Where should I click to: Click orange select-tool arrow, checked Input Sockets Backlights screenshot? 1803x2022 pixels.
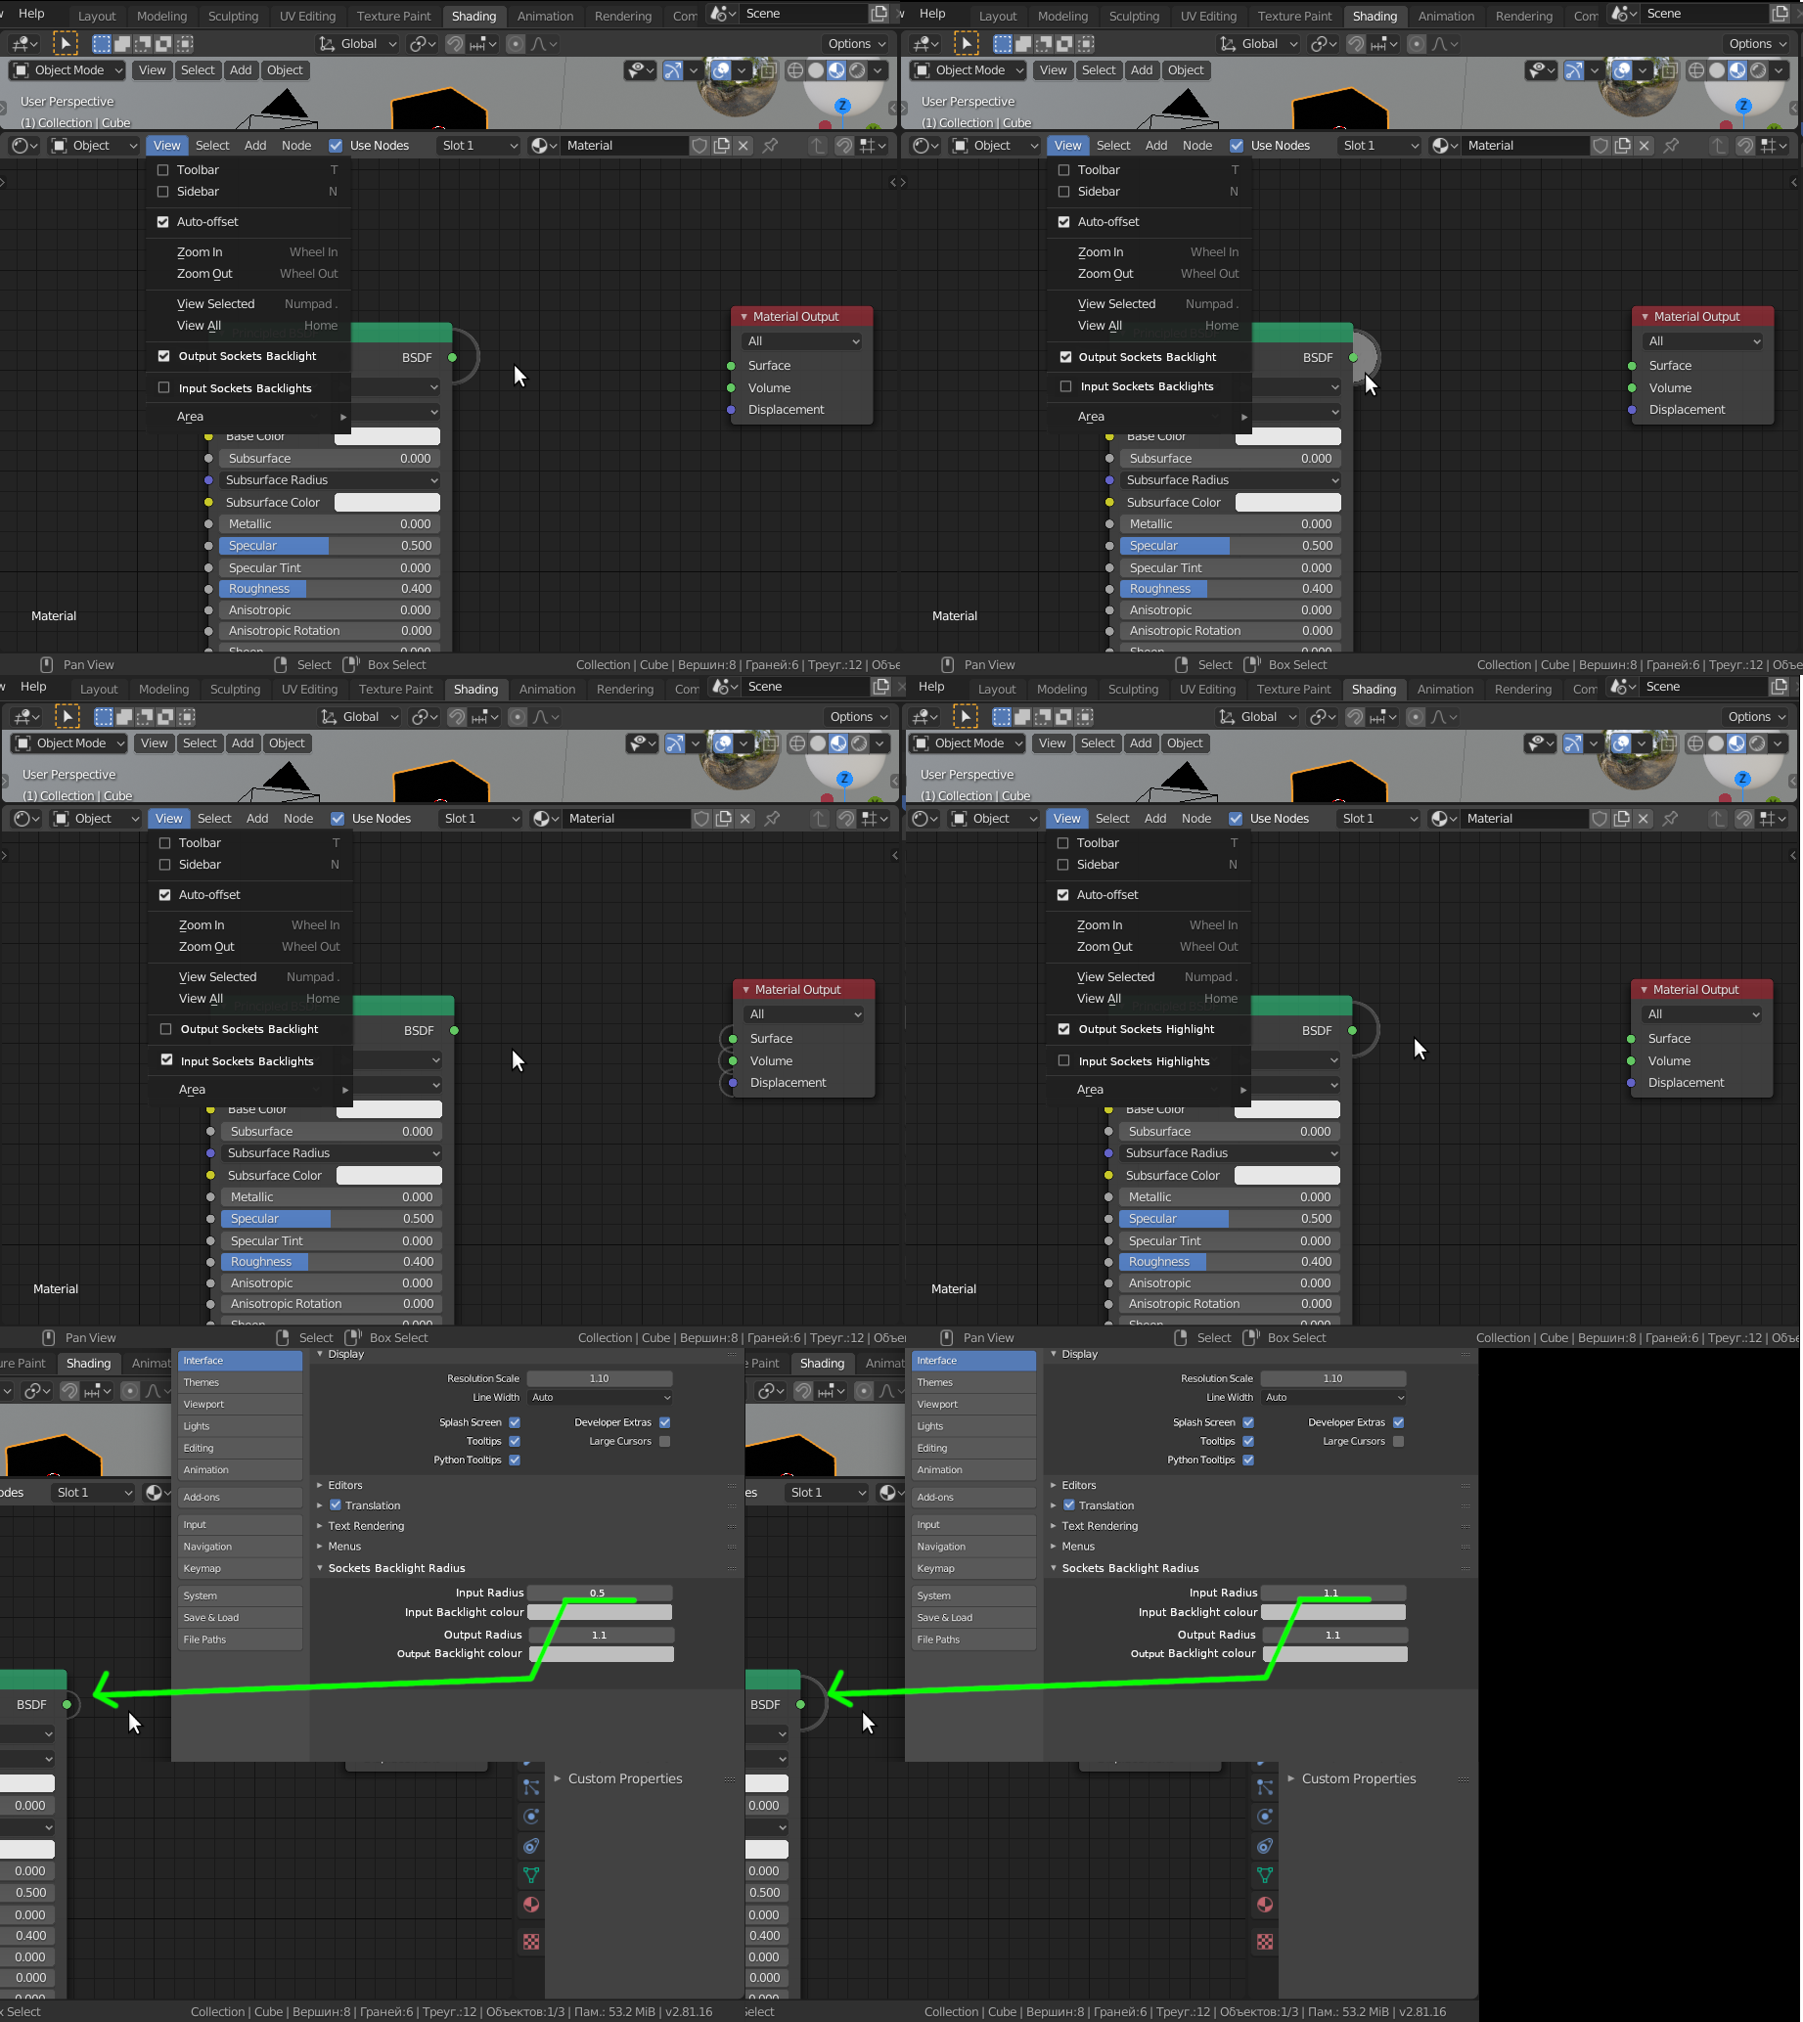pos(67,716)
